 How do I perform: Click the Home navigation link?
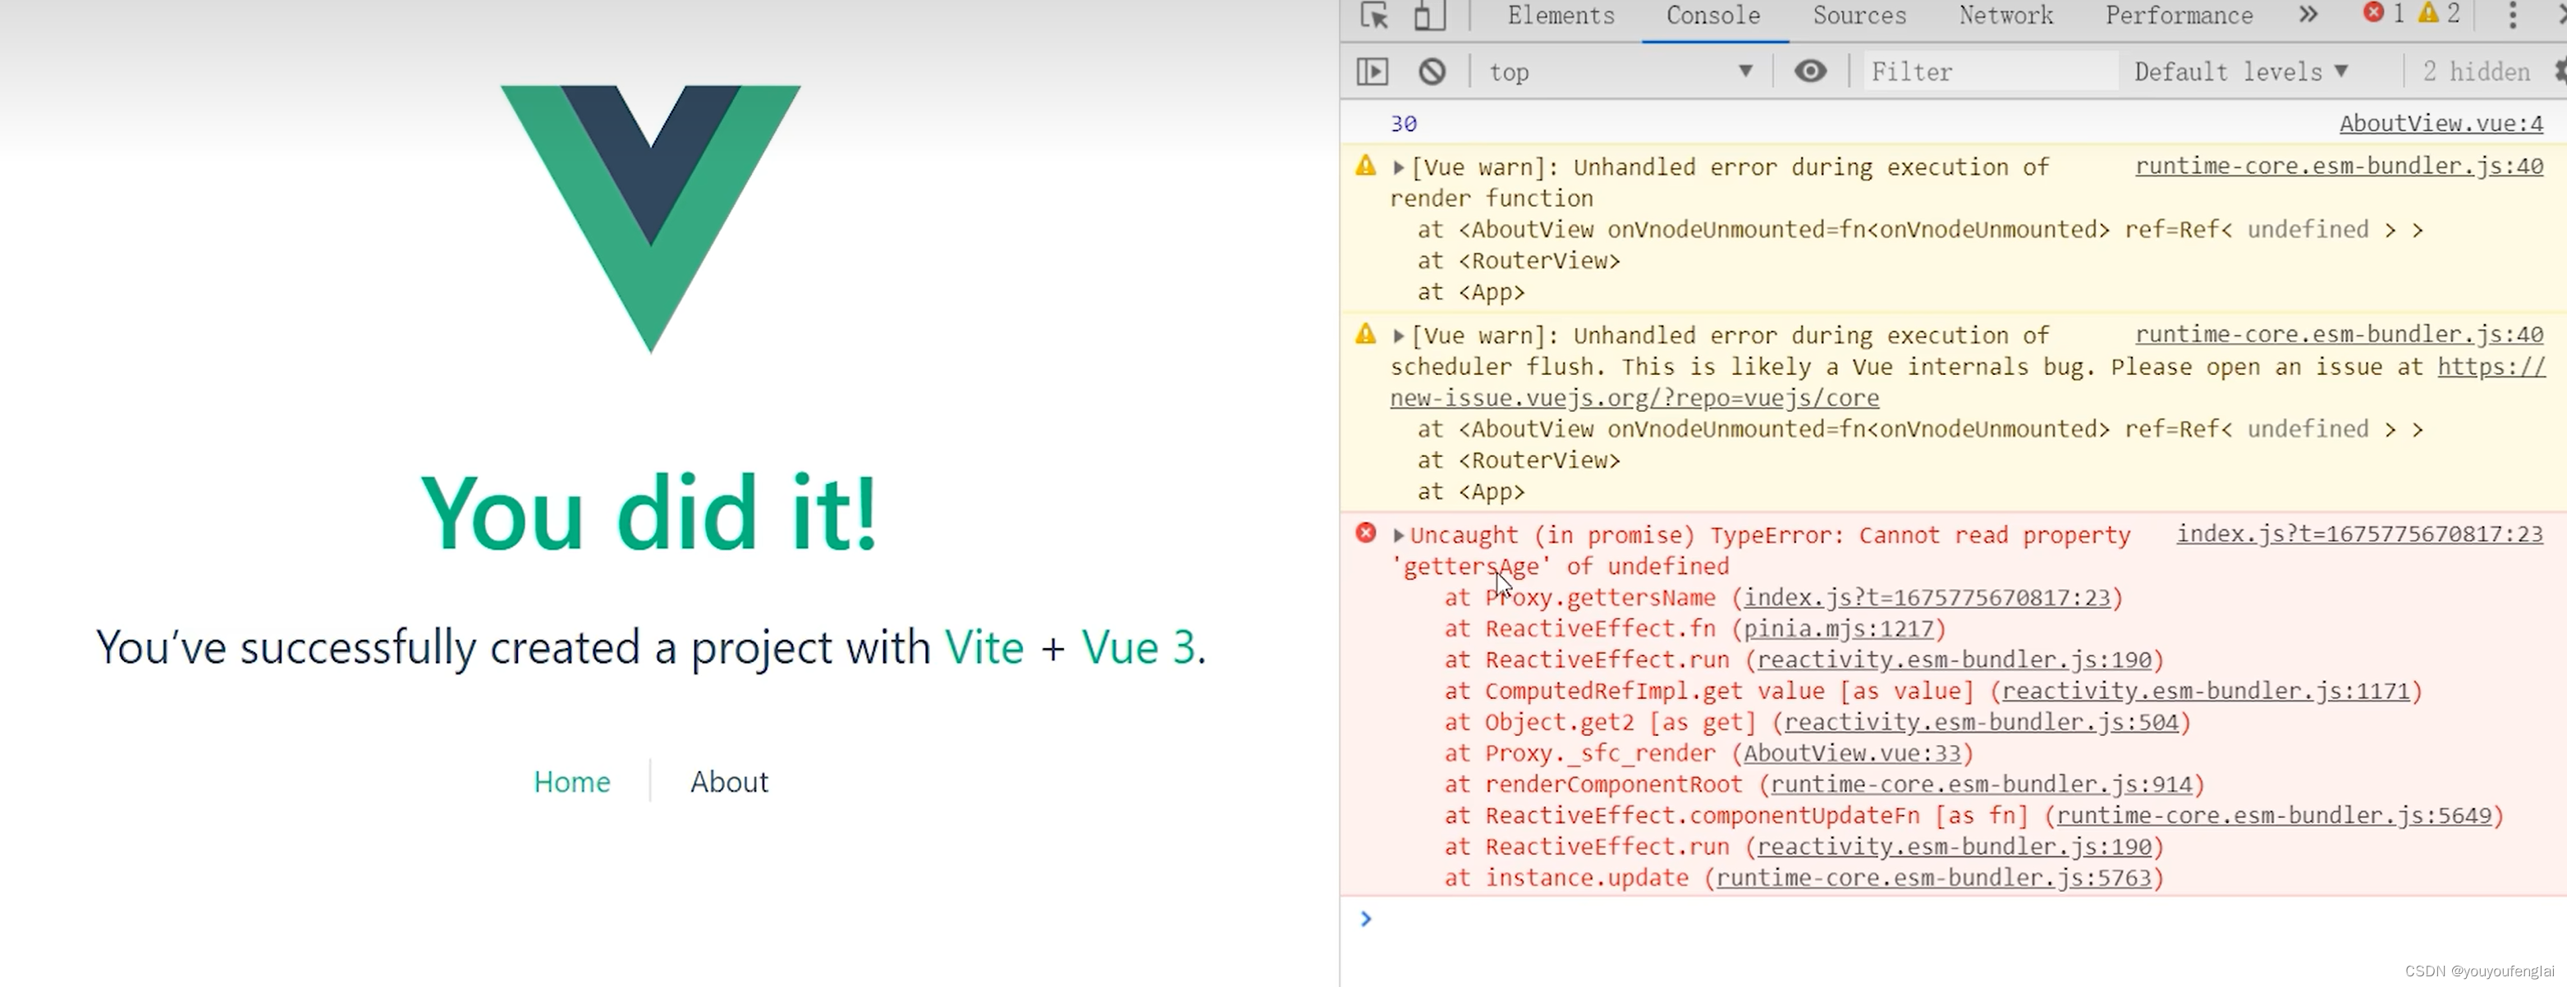572,782
